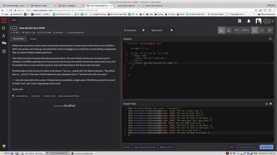Image resolution: width=277 pixels, height=155 pixels.
Task: Open the docs page sidebar icon
Action: (4, 51)
